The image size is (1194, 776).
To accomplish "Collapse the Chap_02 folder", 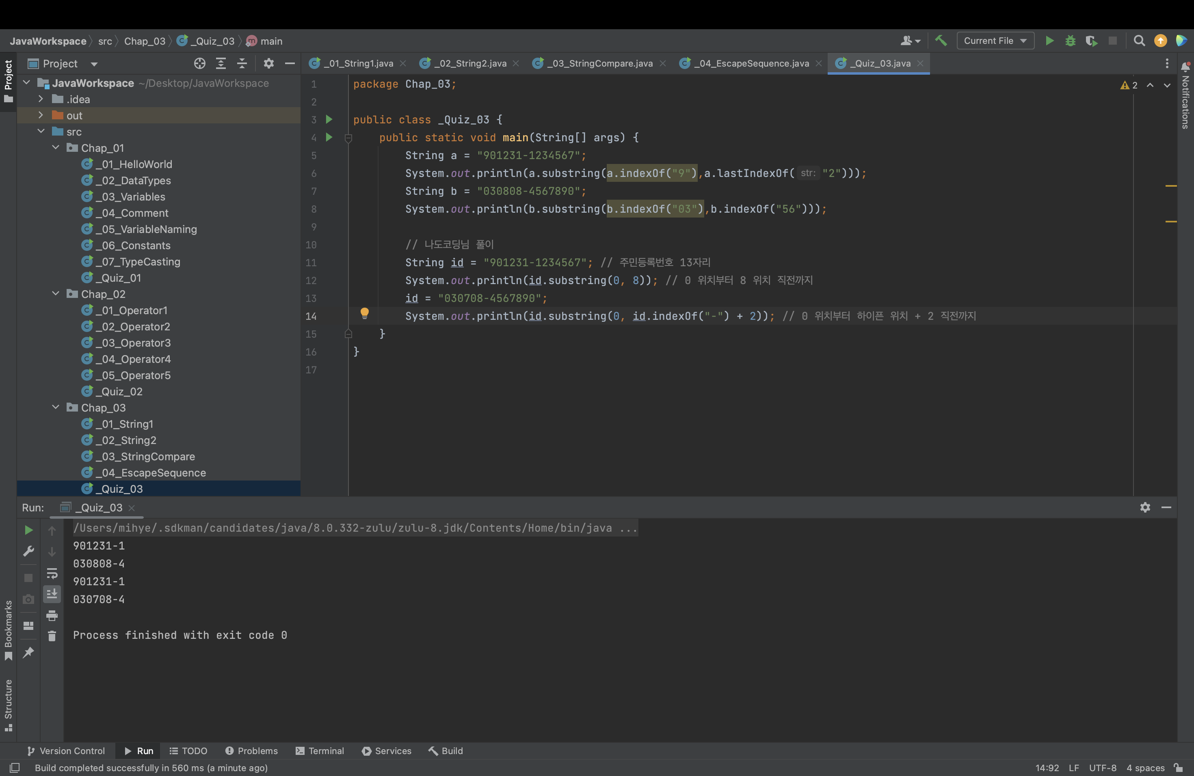I will [56, 294].
